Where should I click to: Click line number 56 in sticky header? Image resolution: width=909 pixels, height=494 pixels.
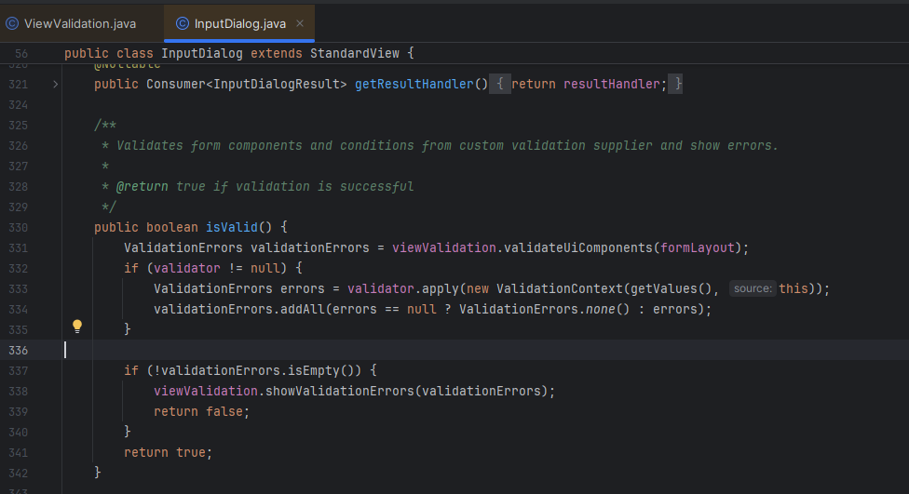(x=21, y=54)
